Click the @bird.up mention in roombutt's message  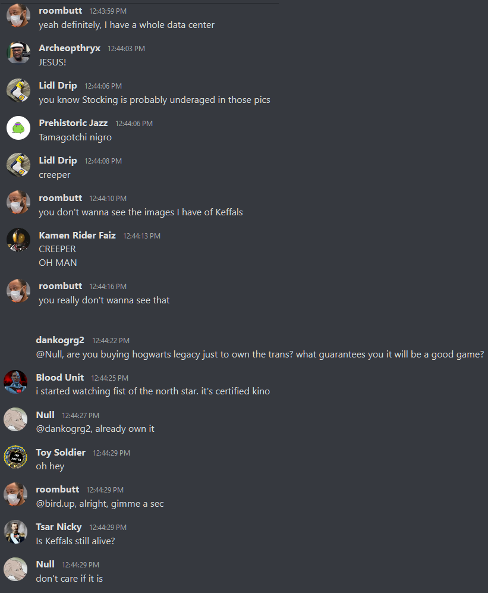(x=56, y=504)
